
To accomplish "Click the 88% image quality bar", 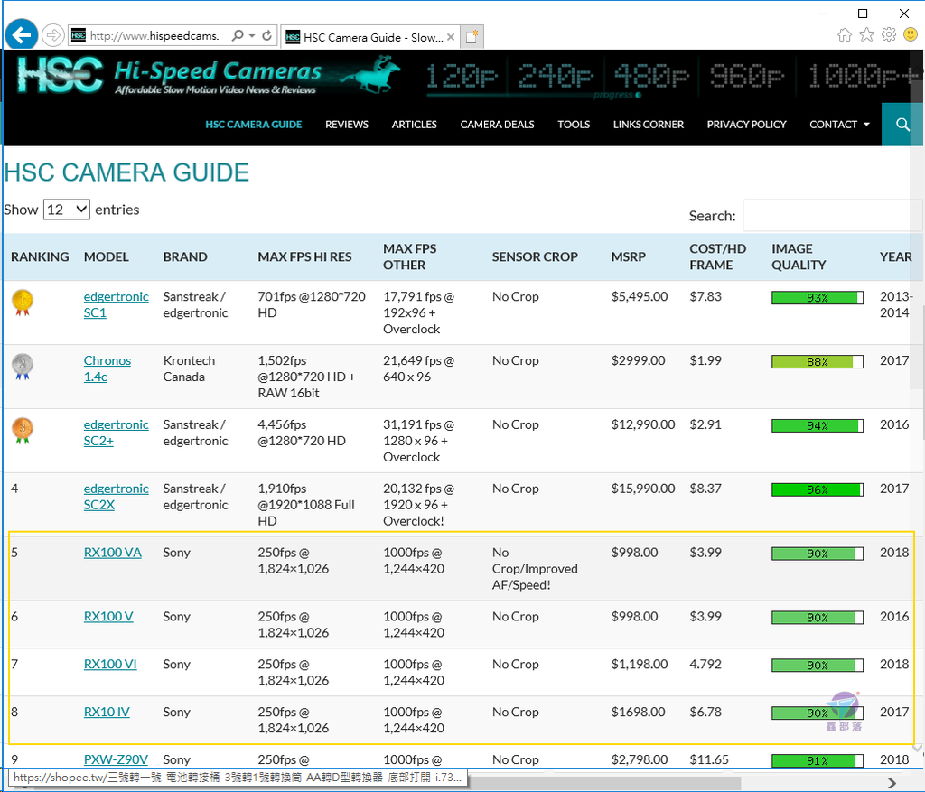I will (x=817, y=361).
